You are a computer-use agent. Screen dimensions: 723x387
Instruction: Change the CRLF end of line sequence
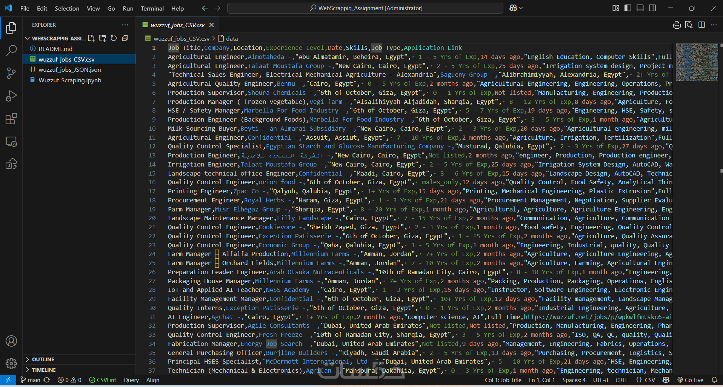click(622, 380)
